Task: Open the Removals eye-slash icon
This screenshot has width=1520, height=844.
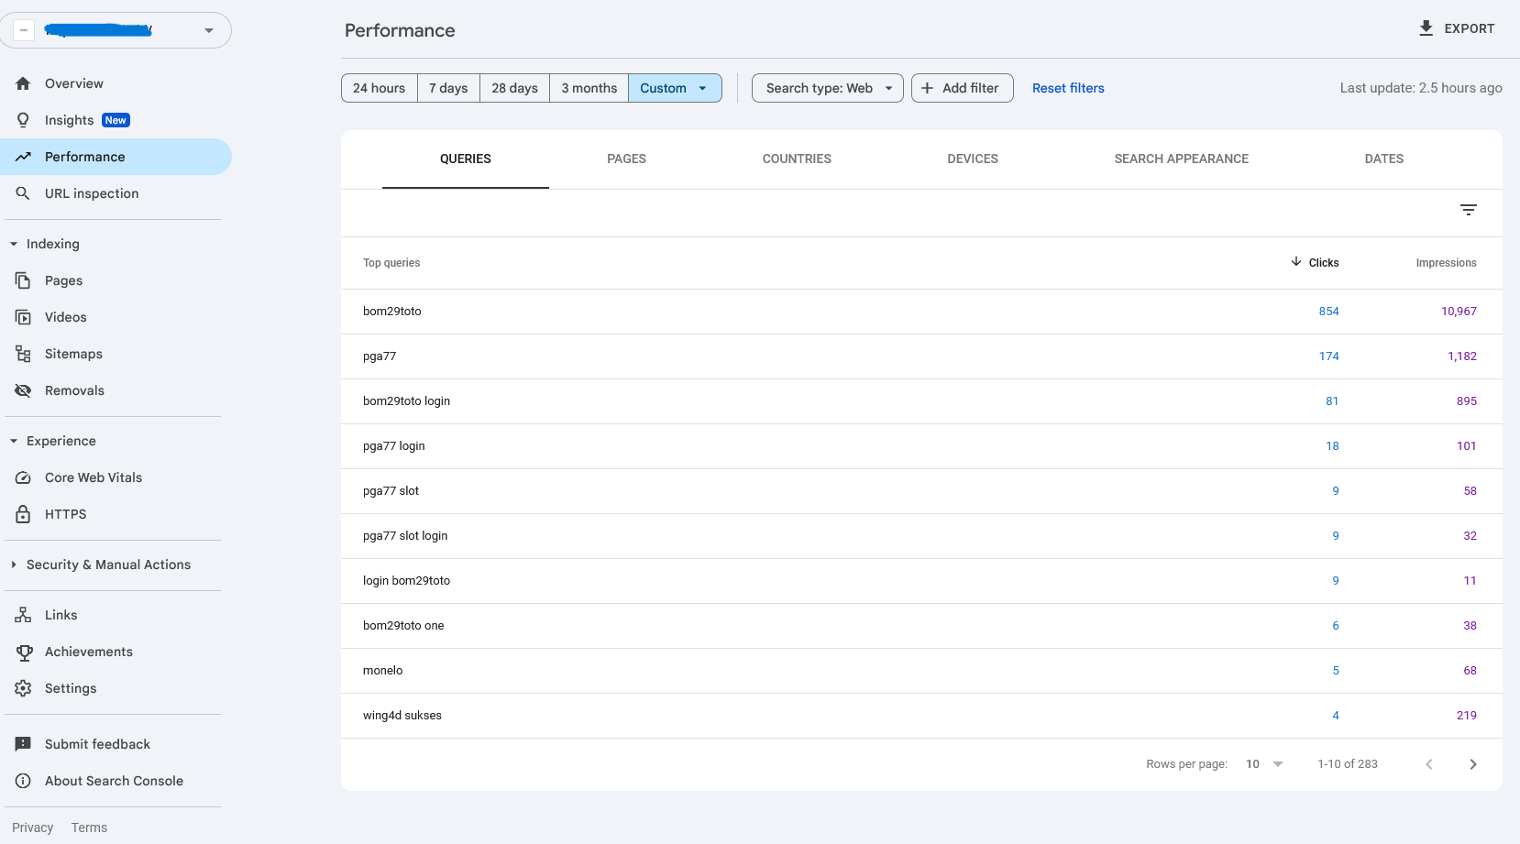Action: (23, 389)
